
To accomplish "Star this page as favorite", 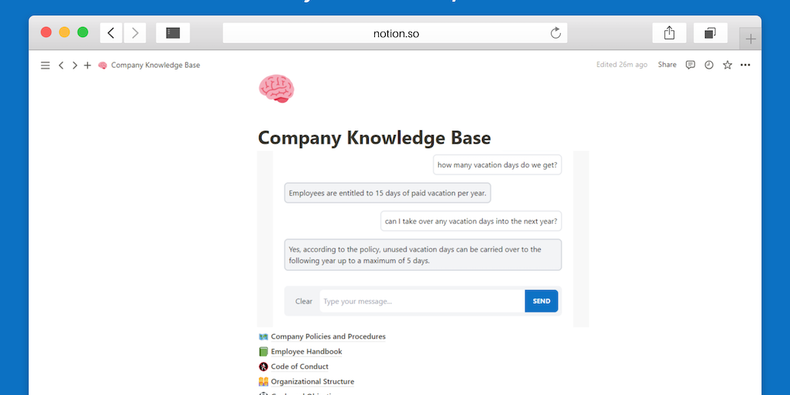I will tap(728, 65).
